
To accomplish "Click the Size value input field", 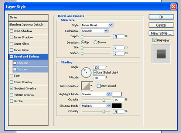I will click(x=119, y=48).
